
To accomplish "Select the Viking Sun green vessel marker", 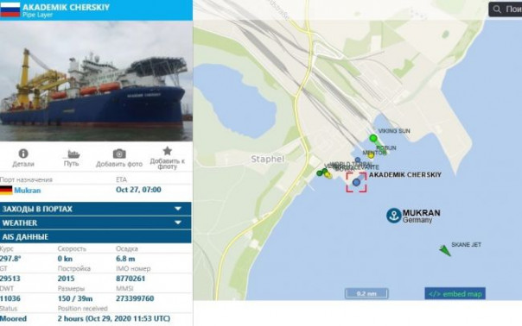I will [373, 138].
